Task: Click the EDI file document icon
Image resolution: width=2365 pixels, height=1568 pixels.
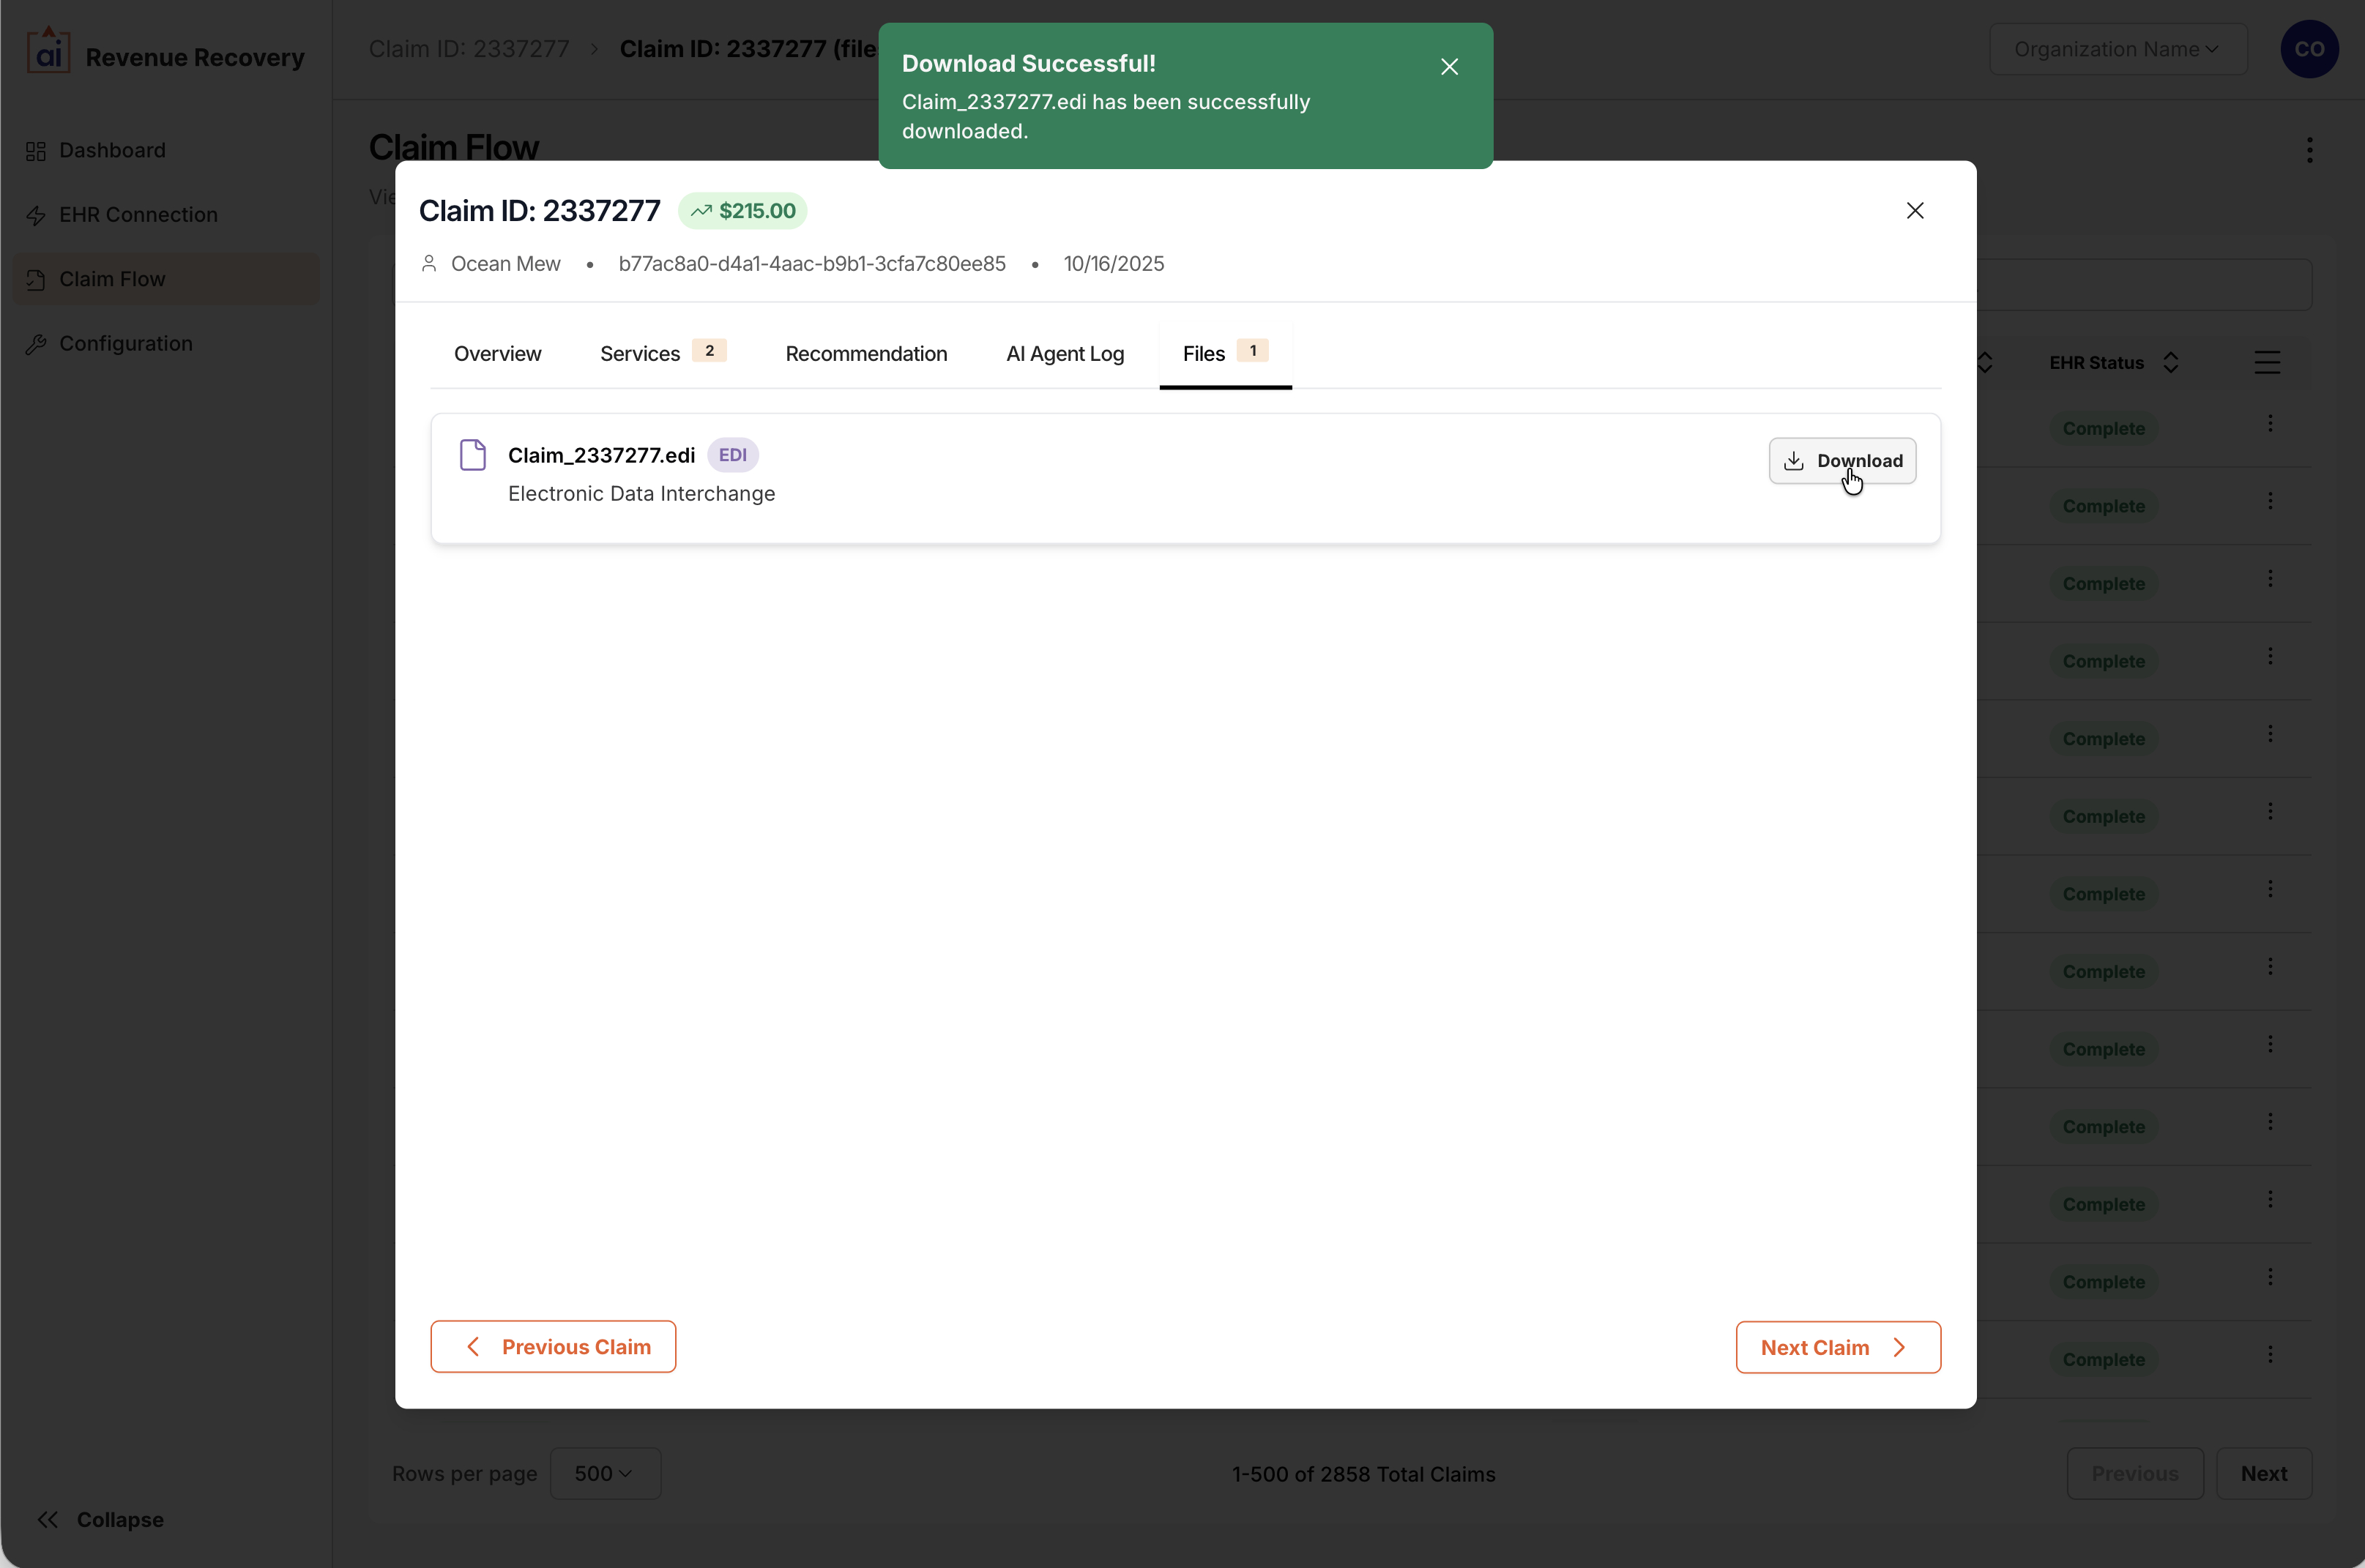Action: point(473,454)
